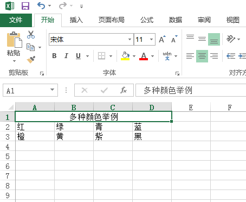
Task: Select column E header
Action: pyautogui.click(x=191, y=107)
